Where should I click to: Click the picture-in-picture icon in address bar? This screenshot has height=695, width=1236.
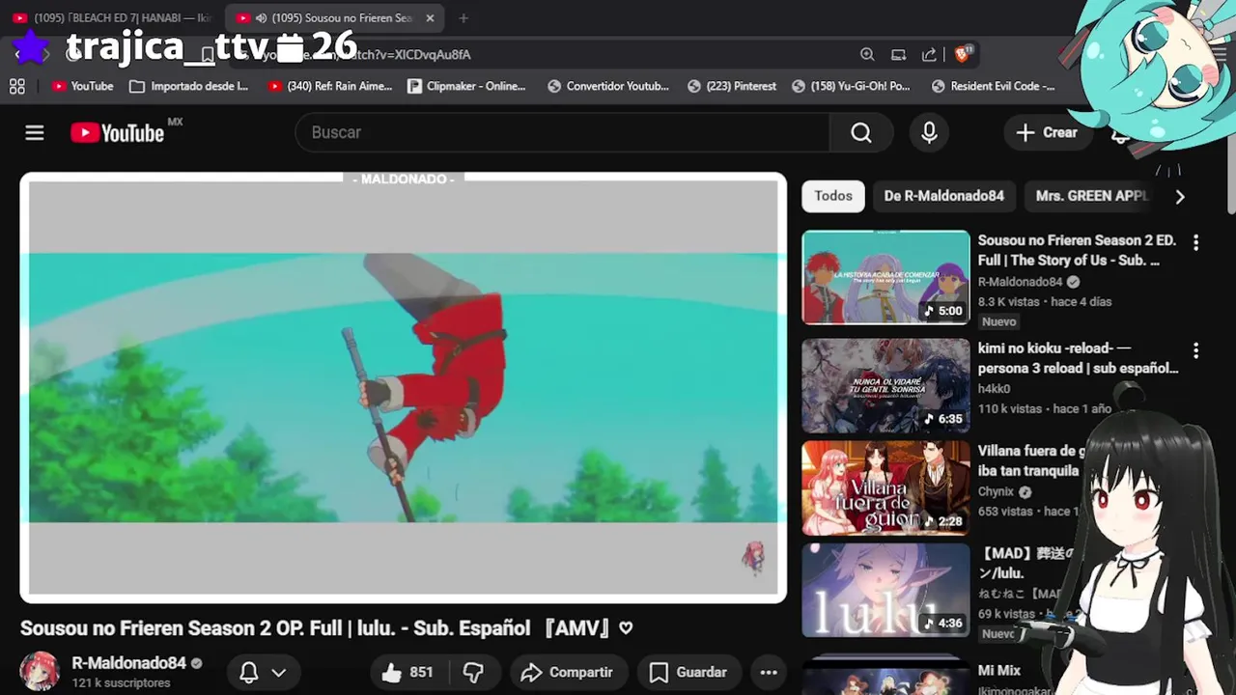(898, 55)
